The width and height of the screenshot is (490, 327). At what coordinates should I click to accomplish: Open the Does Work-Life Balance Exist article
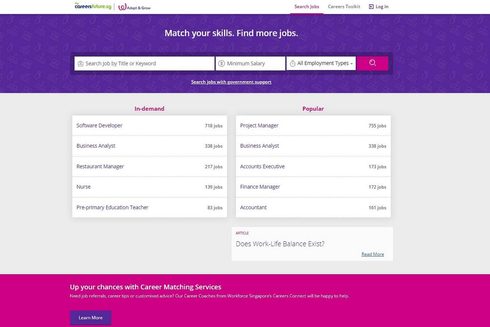click(x=280, y=244)
